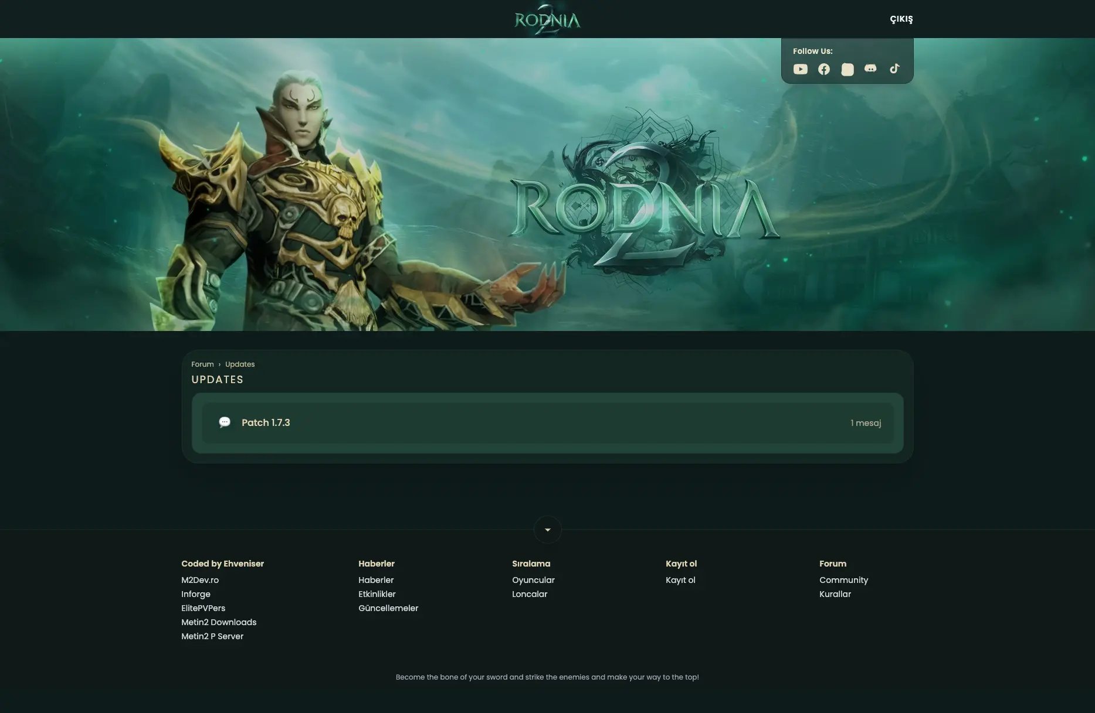Image resolution: width=1095 pixels, height=713 pixels.
Task: Click the Rodnia logo in top bar
Action: click(547, 20)
